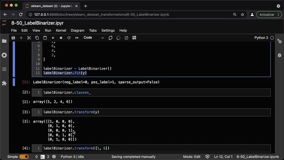The height and width of the screenshot is (160, 284).
Task: Cut selected cell with the scissors icon
Action: [29, 38]
